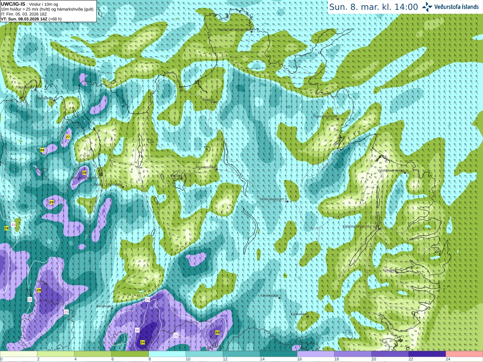Click the yellow 29 label beside Akureyrarflugvöllur
Image resolution: width=483 pixels, height=362 pixels.
coord(84,173)
